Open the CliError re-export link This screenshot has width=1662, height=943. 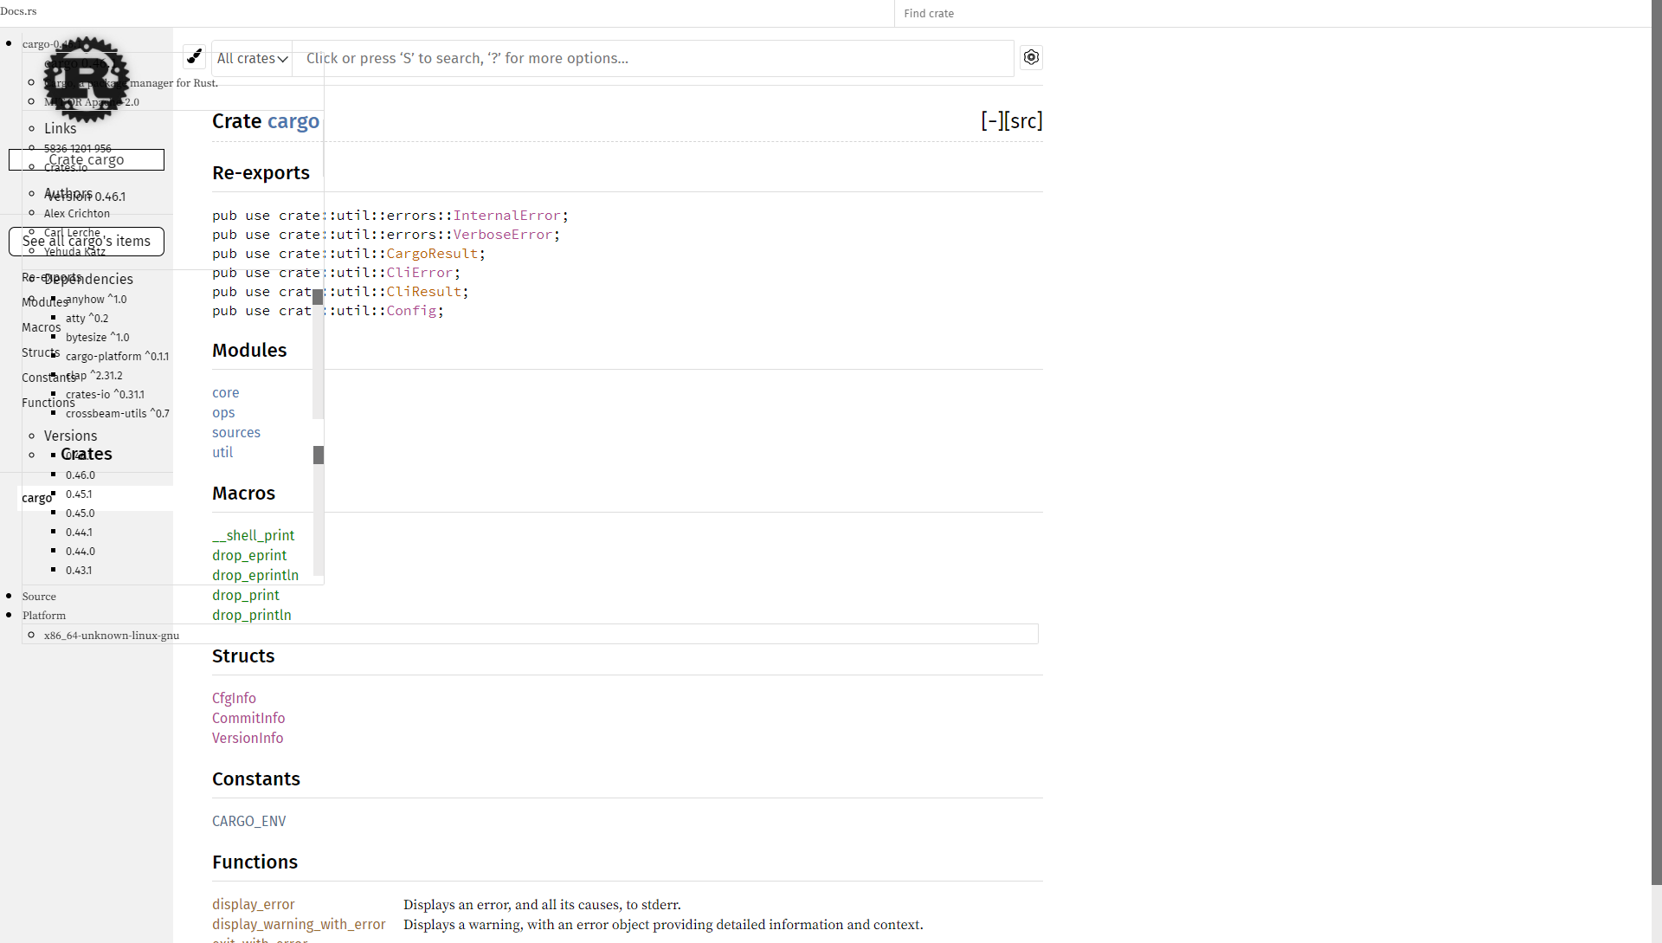point(420,272)
